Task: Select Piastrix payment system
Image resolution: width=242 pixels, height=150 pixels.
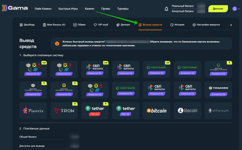Action: [x=33, y=111]
